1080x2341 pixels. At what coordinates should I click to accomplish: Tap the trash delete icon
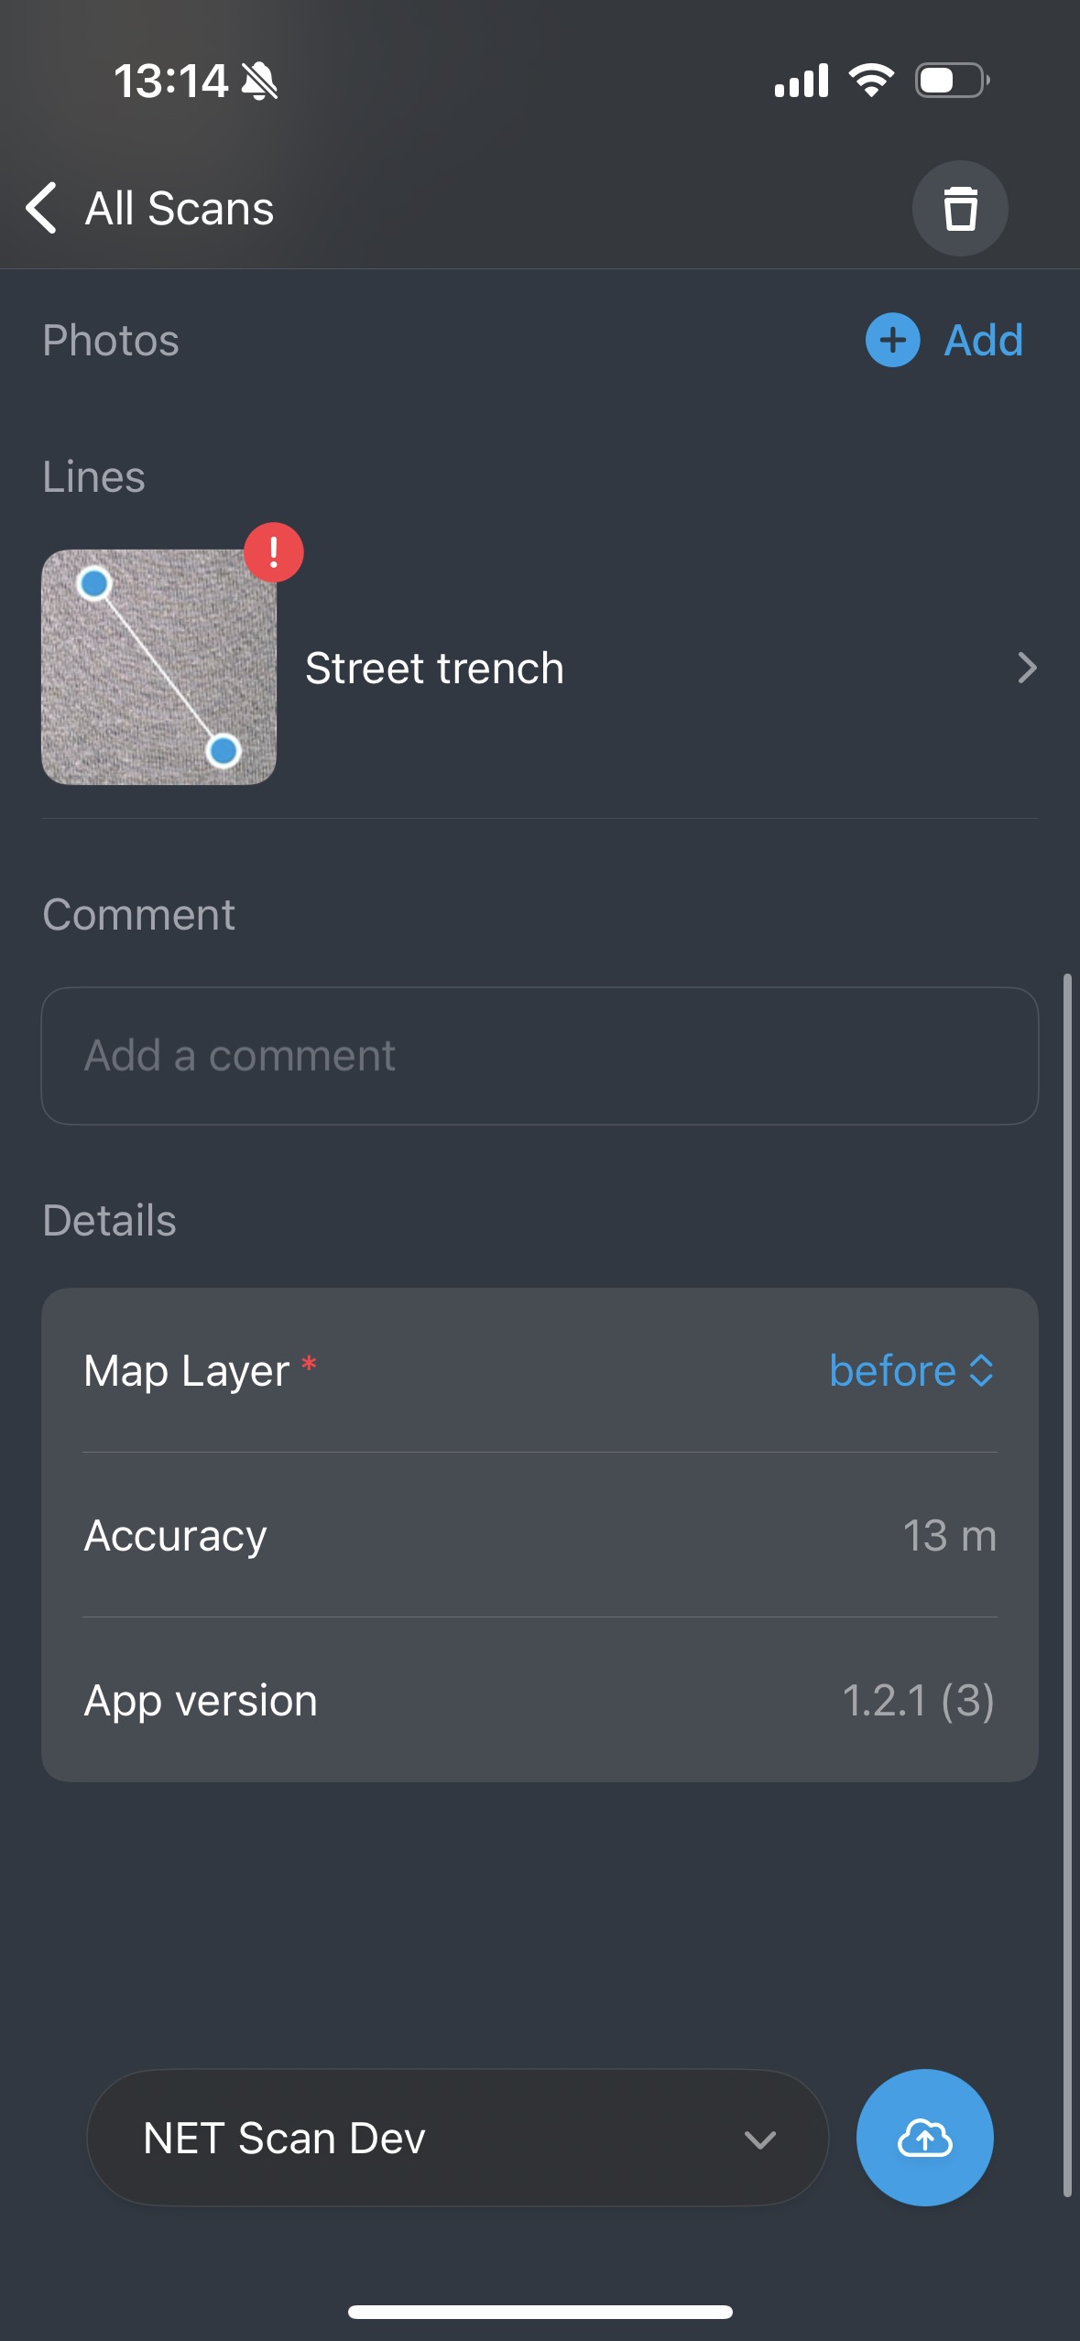point(959,209)
